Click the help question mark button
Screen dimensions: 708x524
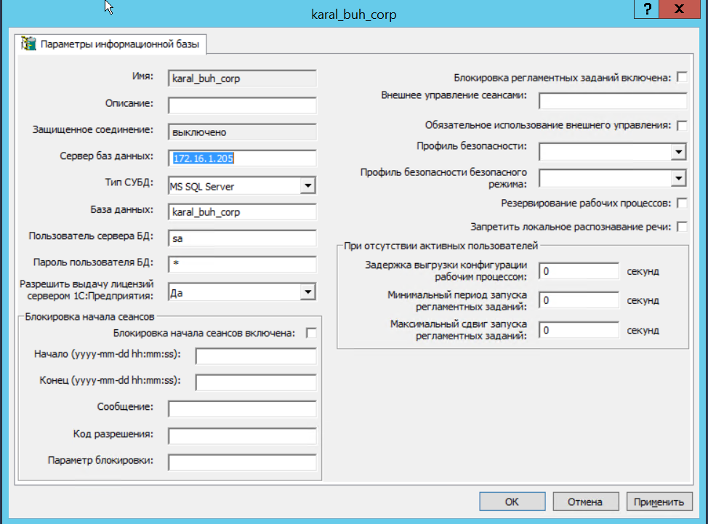click(x=647, y=9)
